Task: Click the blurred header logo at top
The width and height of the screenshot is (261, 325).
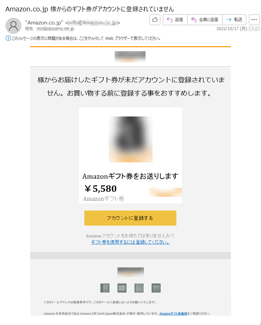Action: (x=130, y=57)
